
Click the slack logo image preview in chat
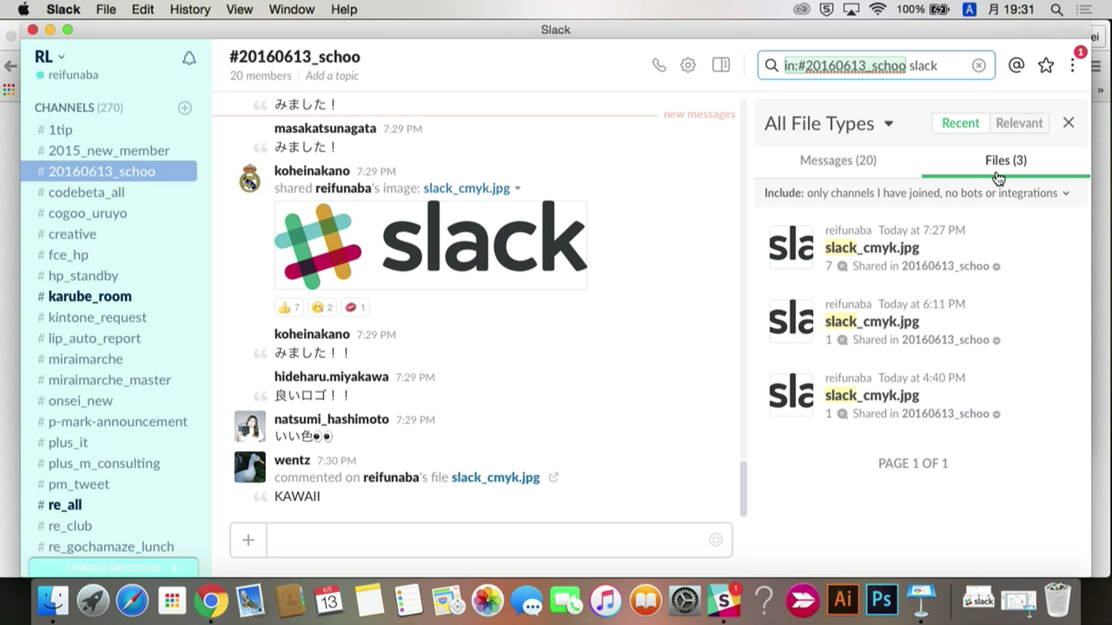[x=431, y=245]
